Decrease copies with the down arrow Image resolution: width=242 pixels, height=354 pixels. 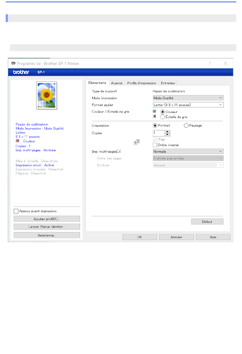point(167,134)
